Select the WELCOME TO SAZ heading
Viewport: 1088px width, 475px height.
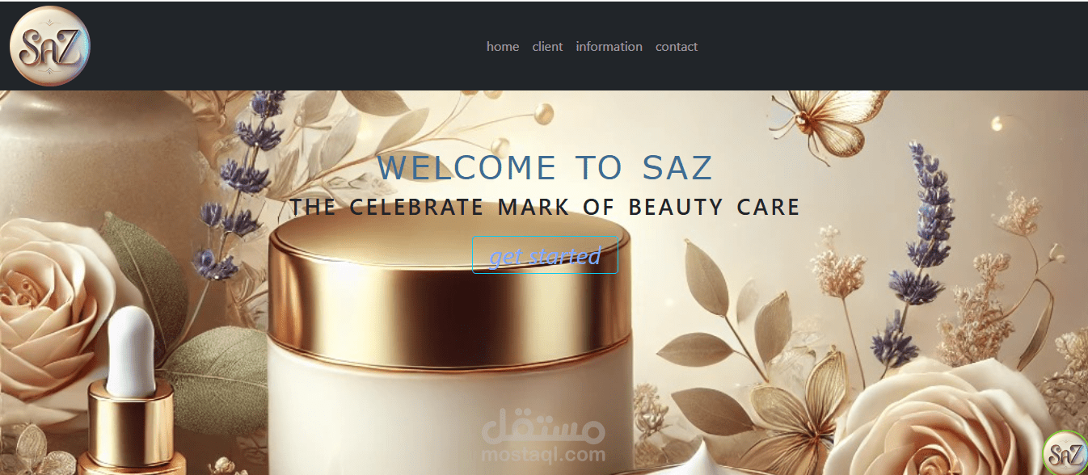[x=545, y=168]
